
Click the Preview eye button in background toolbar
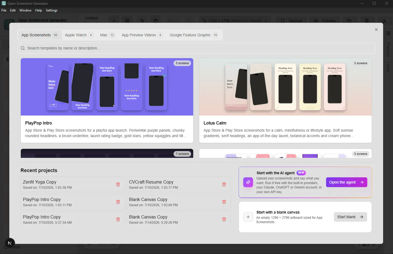click(324, 21)
